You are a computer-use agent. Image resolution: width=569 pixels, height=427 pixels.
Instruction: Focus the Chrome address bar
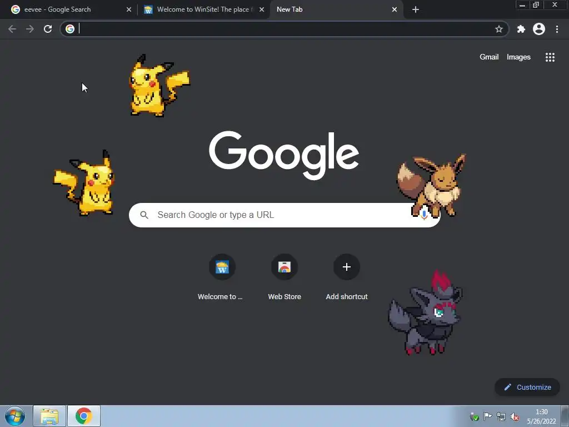[x=285, y=29]
